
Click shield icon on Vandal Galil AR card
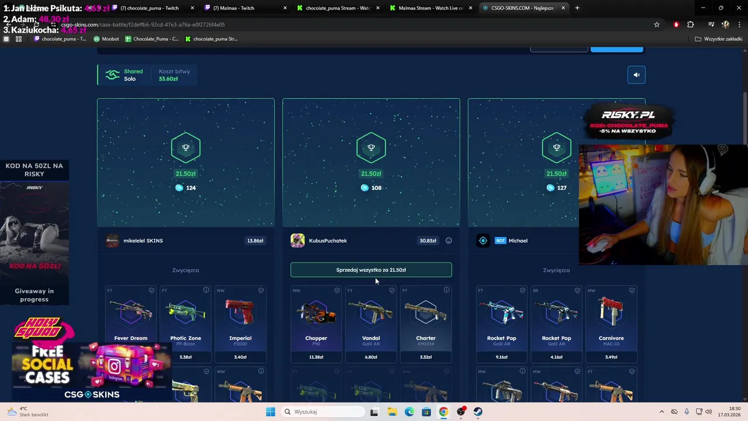(392, 291)
